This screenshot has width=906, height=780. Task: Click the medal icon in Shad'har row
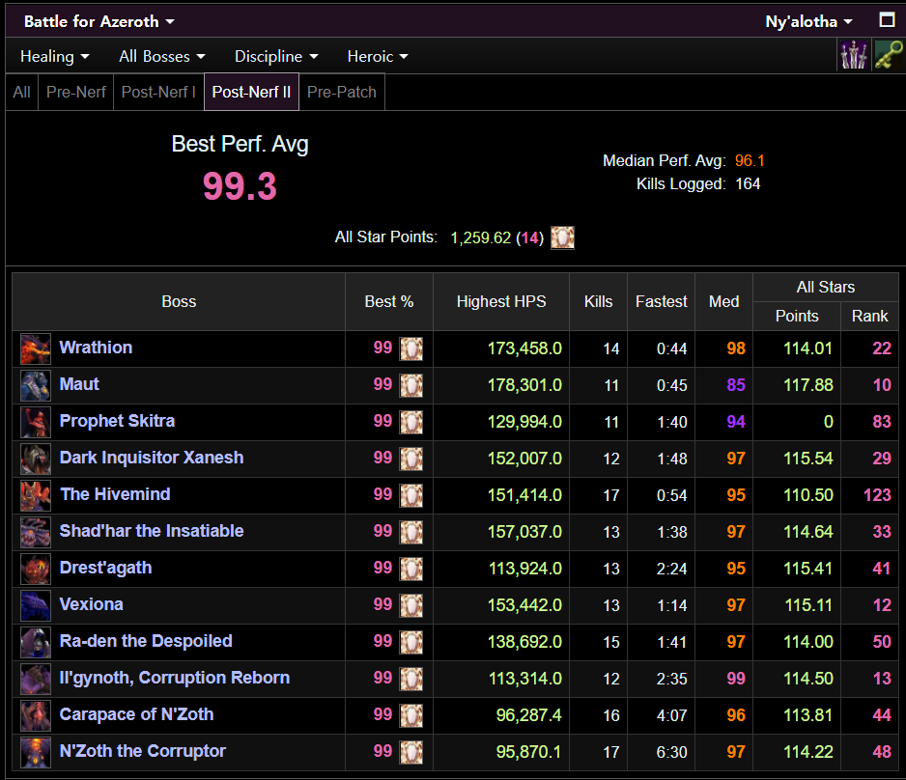411,532
